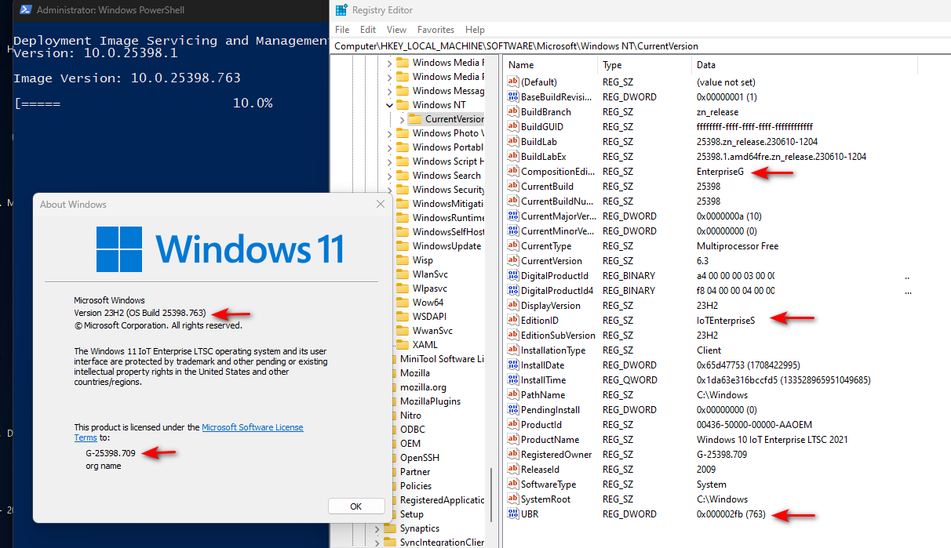Select the Mozilla key in tree
Screen dimensions: 951x548
pyautogui.click(x=415, y=373)
